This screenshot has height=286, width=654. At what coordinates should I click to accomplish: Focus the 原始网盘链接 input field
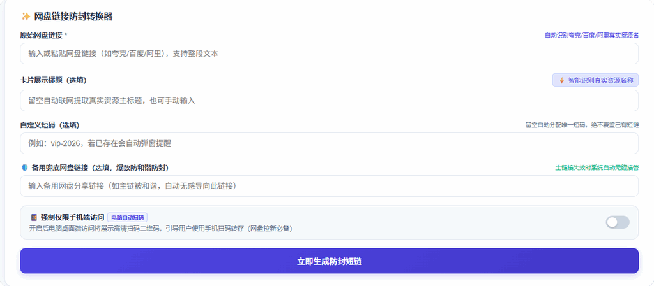click(329, 54)
